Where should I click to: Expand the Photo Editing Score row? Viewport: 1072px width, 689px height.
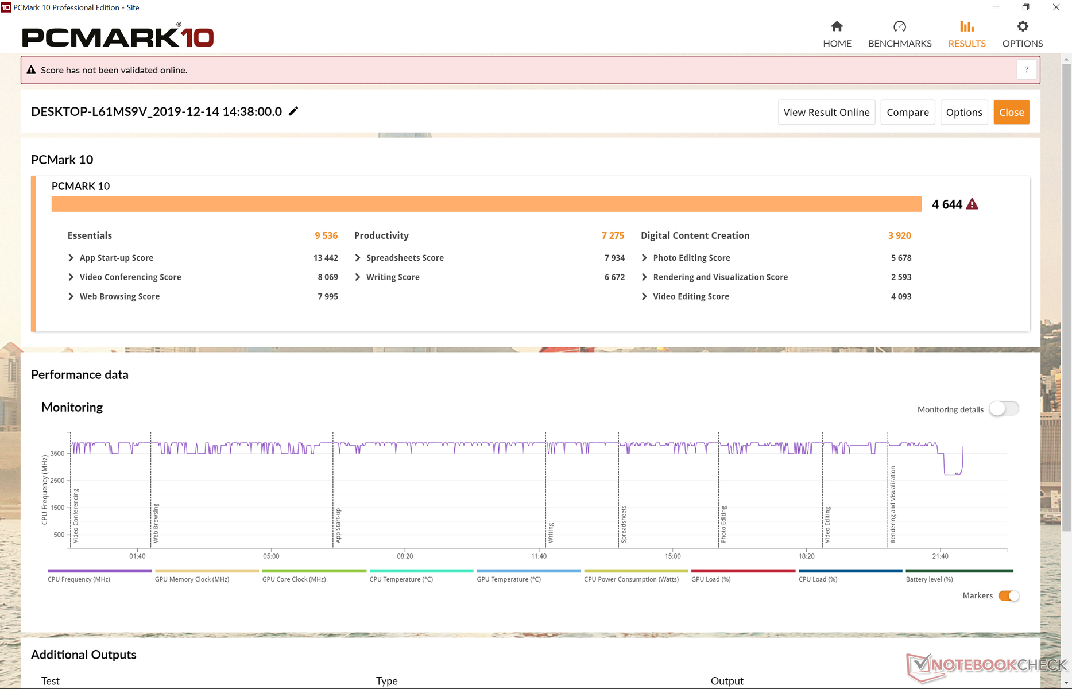click(644, 258)
